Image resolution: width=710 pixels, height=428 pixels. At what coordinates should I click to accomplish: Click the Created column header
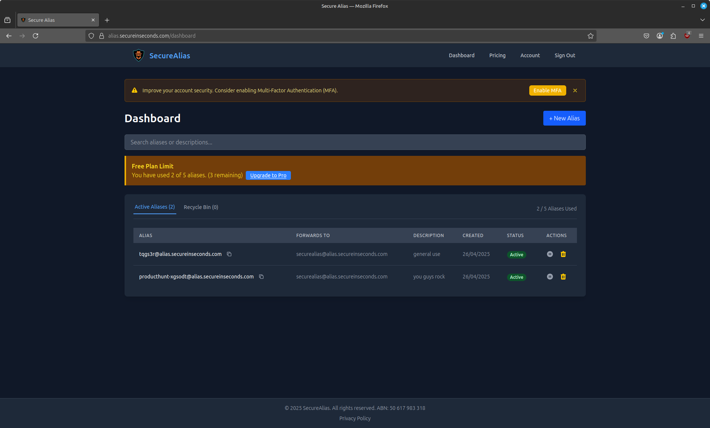pyautogui.click(x=473, y=236)
